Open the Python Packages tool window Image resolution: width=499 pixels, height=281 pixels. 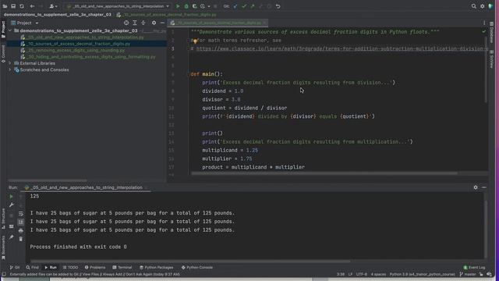(156, 268)
